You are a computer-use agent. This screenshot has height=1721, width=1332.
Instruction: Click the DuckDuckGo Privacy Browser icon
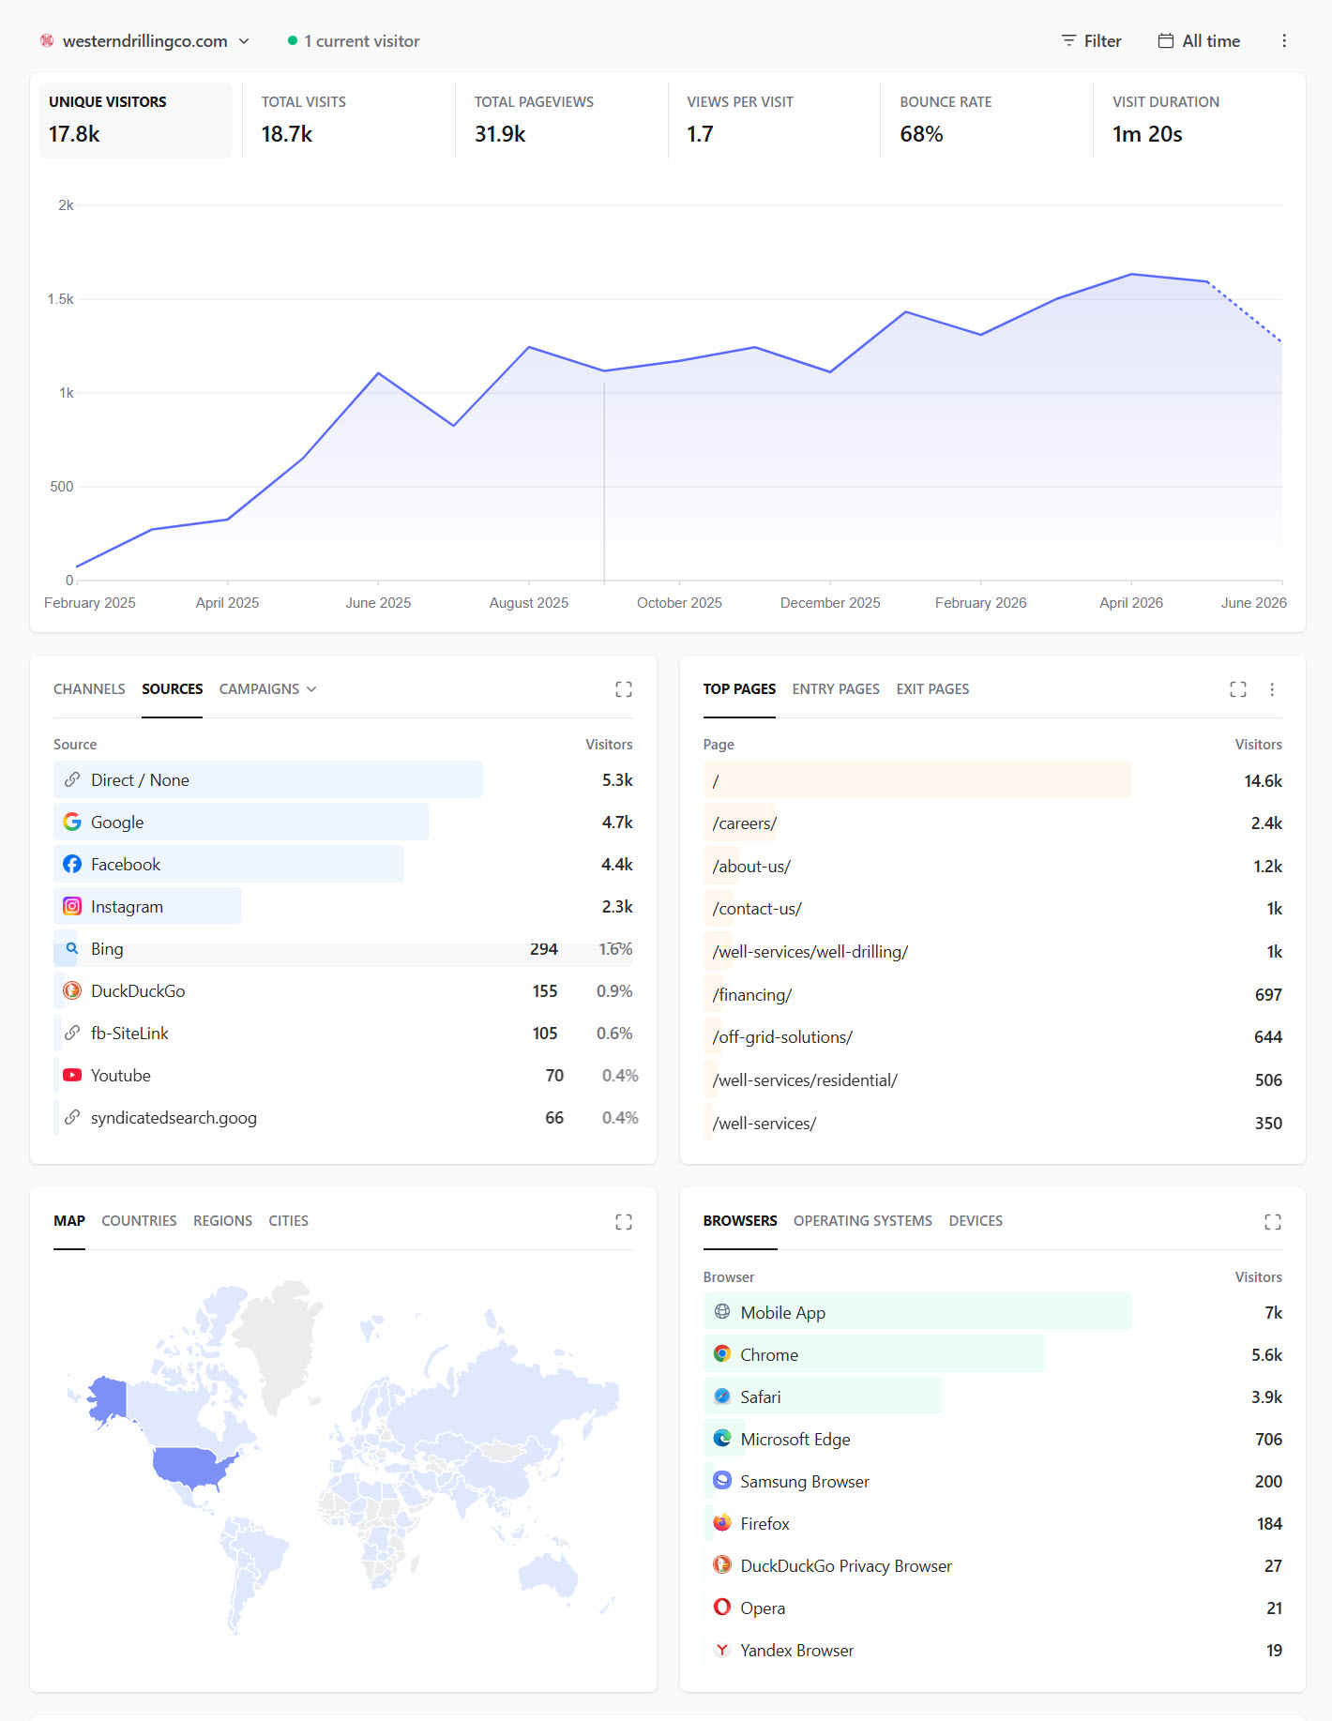click(x=722, y=1565)
